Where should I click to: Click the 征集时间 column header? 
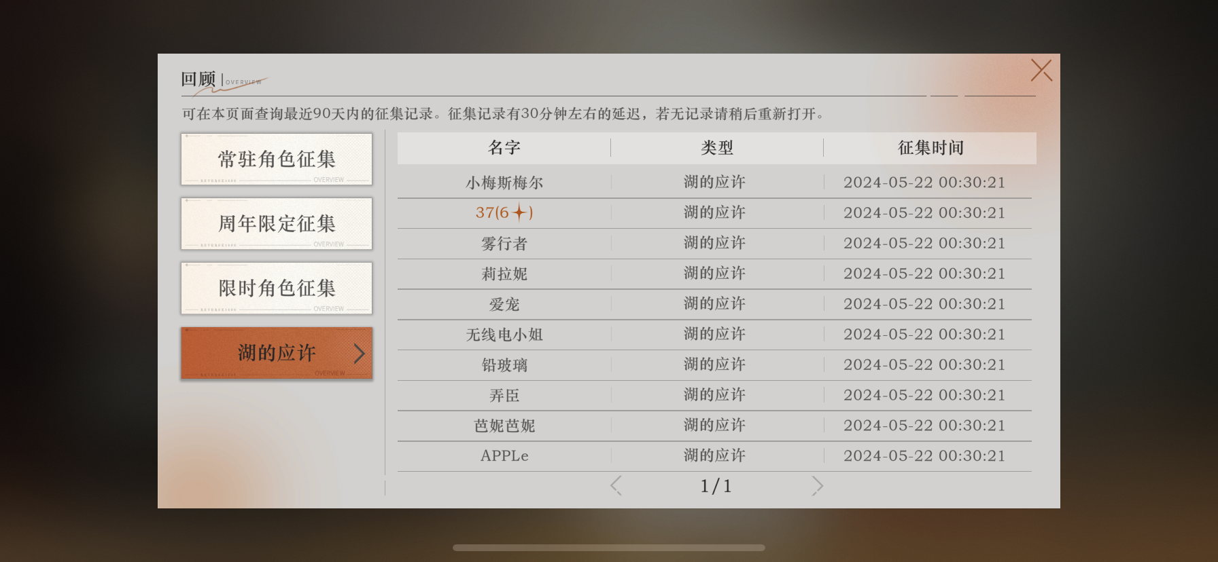pyautogui.click(x=930, y=148)
